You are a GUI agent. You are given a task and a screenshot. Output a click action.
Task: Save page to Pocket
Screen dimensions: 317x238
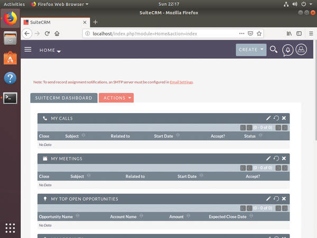point(250,34)
